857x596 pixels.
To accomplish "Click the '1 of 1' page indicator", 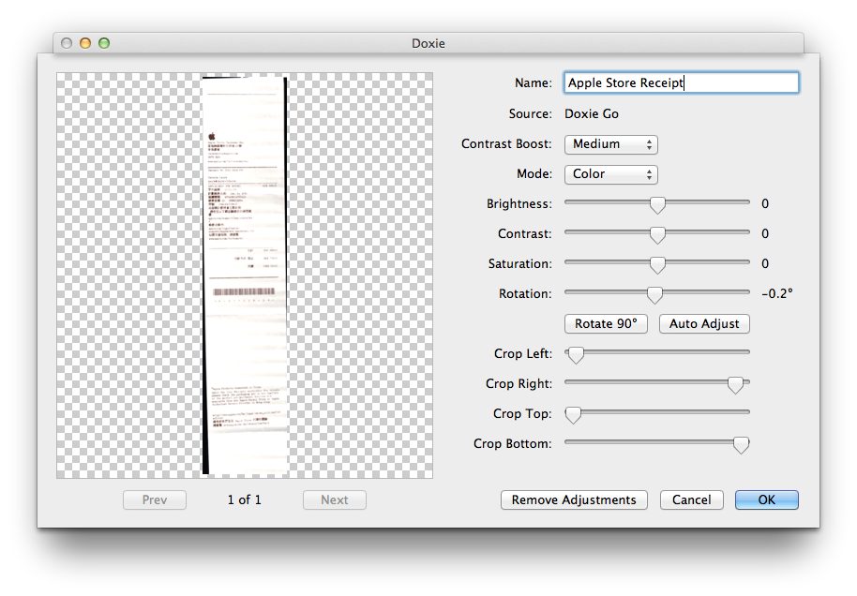I will click(245, 499).
